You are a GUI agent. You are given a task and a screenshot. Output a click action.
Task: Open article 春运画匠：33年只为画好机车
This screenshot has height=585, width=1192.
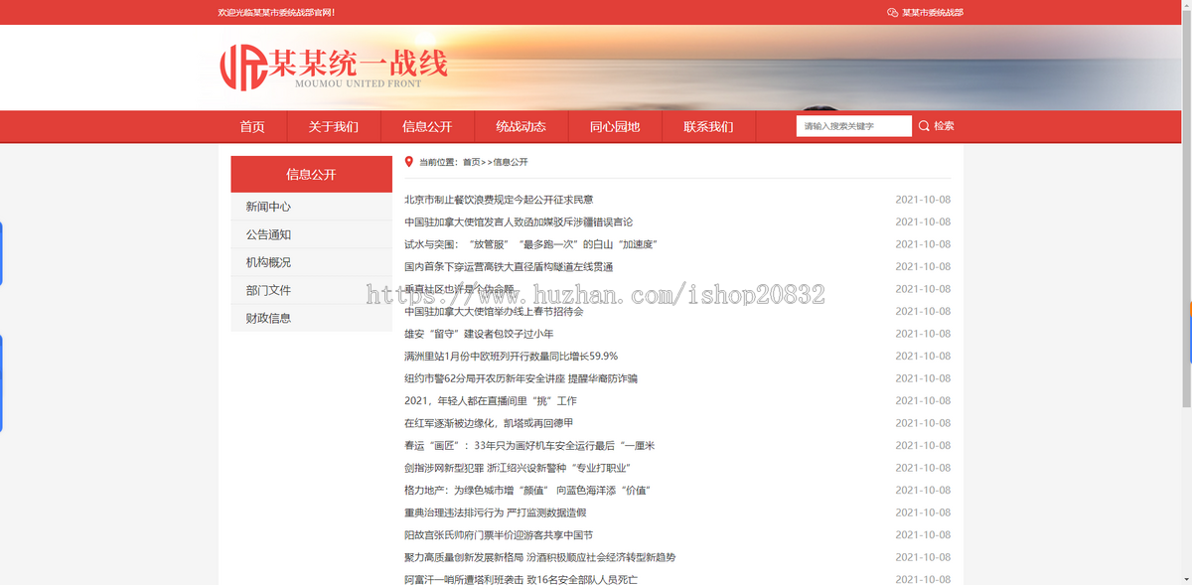coord(529,446)
